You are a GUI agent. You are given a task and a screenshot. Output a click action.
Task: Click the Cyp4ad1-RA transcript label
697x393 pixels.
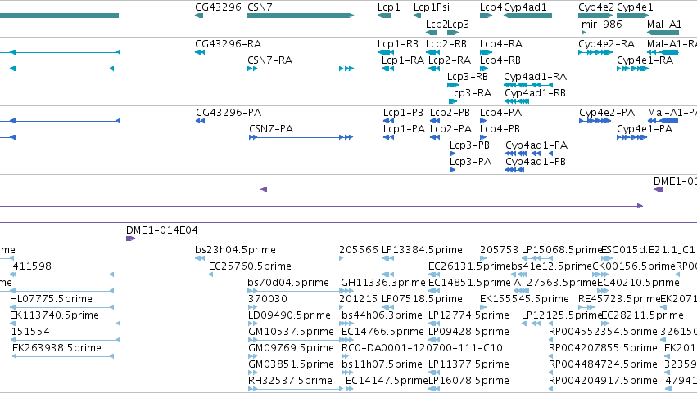(535, 77)
